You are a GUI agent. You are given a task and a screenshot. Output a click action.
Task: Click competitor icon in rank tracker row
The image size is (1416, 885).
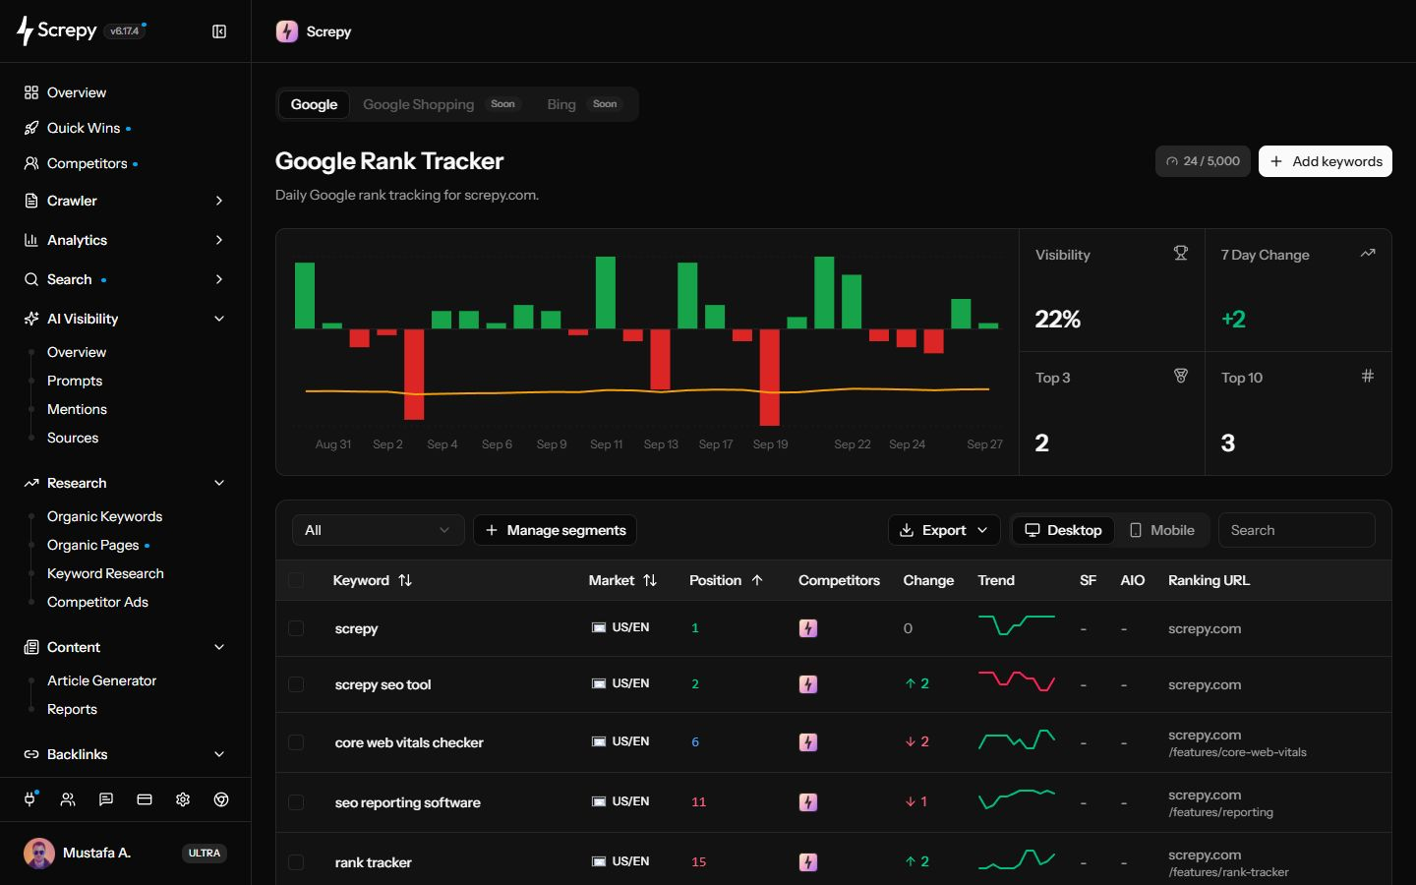coord(808,862)
